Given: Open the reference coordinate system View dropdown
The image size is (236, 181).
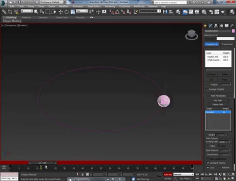Looking at the screenshot, I should click(82, 11).
